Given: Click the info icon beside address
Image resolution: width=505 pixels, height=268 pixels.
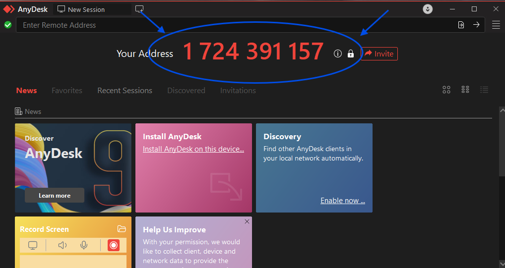Looking at the screenshot, I should 338,54.
